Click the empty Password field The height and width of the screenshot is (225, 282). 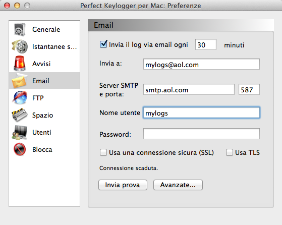point(201,134)
